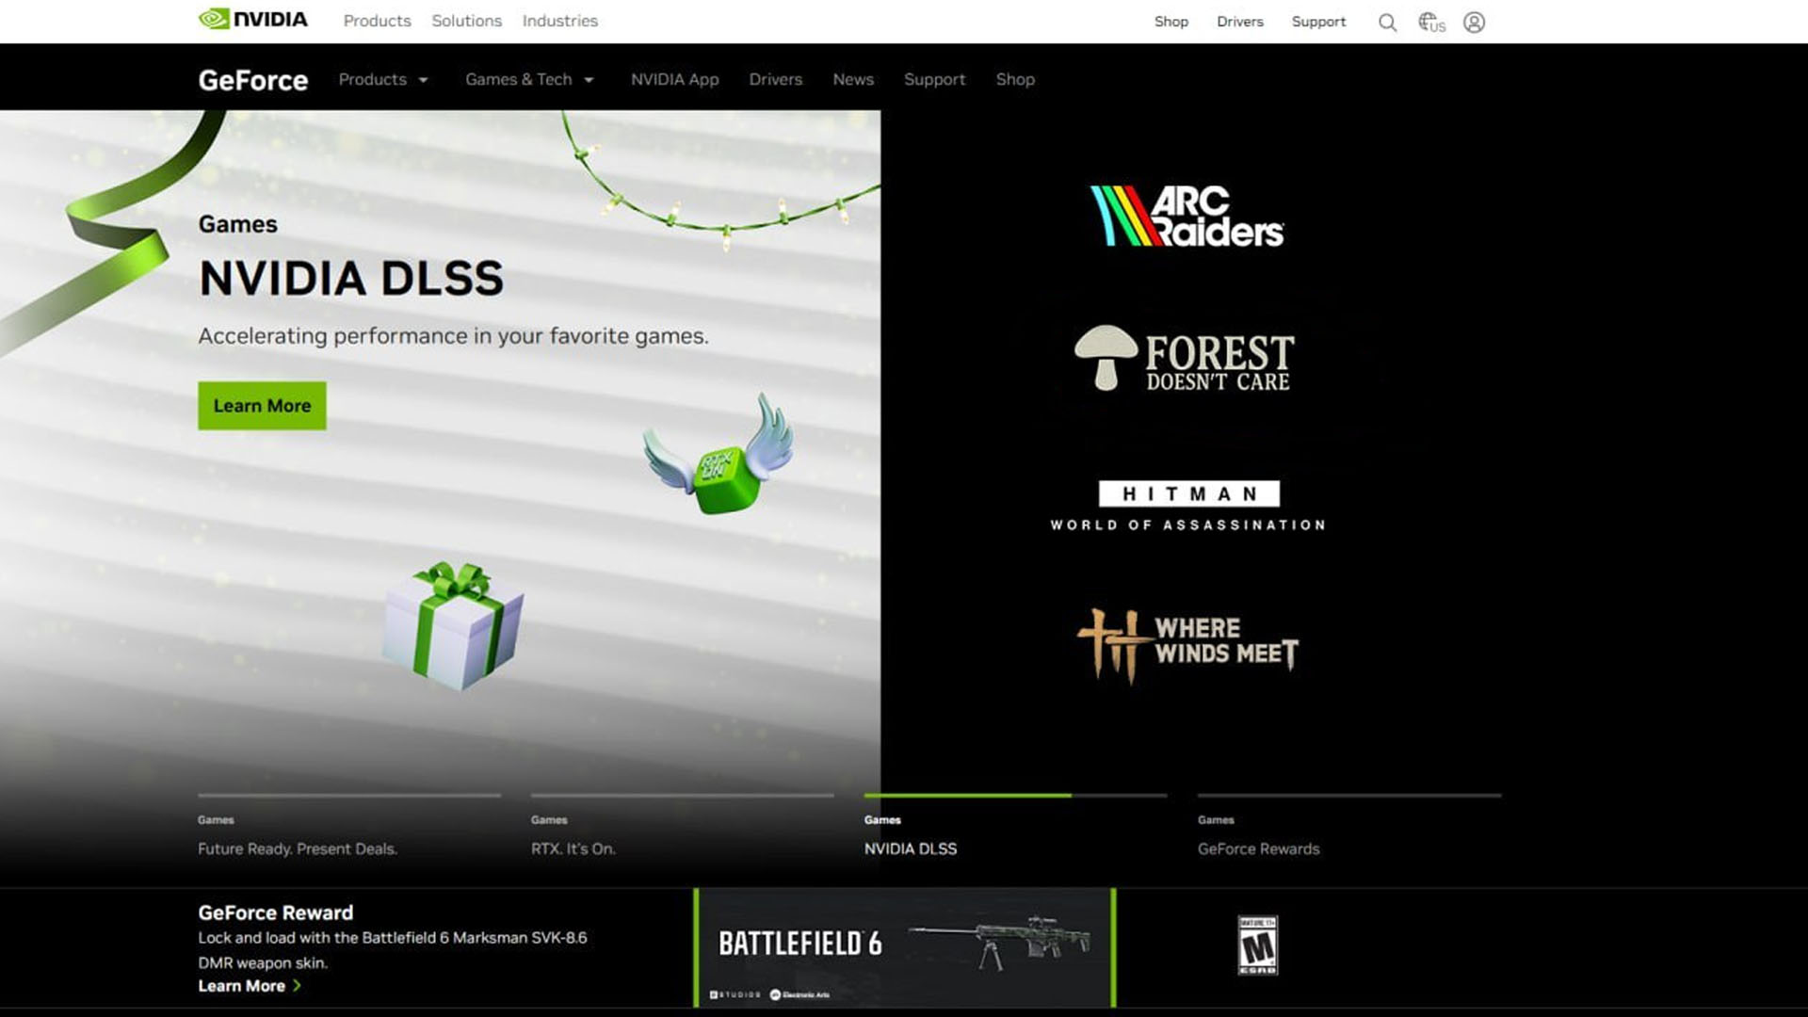Open Drivers in the GeForce navigation
Screen dimensions: 1808x1017
(x=775, y=80)
